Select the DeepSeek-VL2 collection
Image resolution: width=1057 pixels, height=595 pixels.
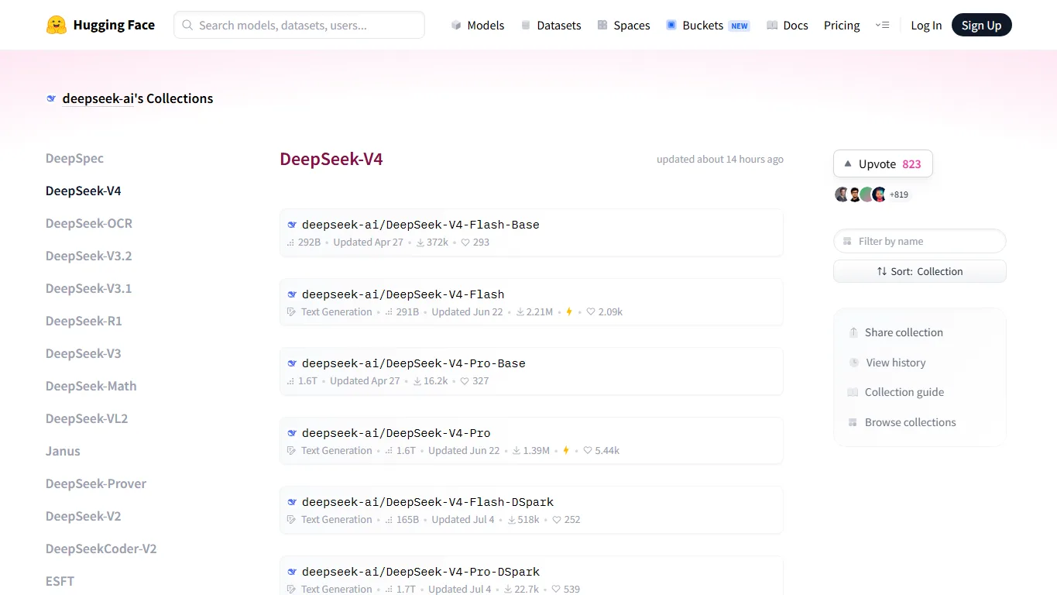[87, 418]
